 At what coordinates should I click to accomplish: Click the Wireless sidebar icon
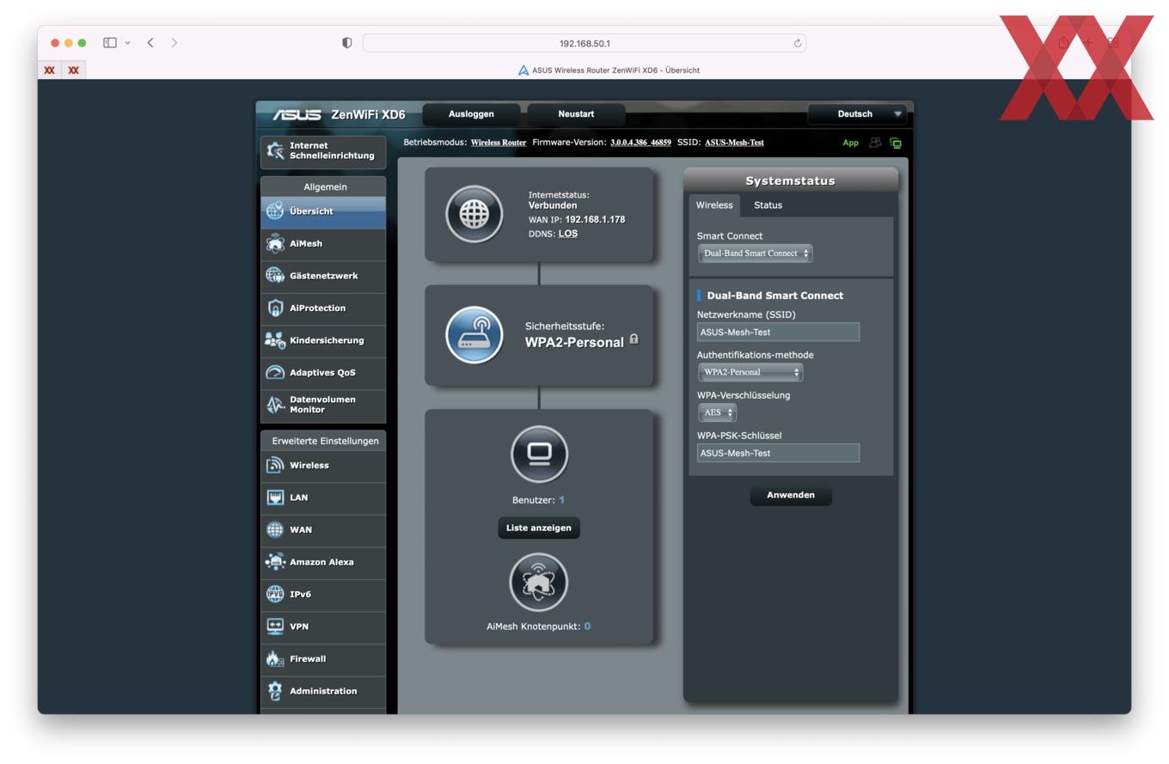[275, 465]
